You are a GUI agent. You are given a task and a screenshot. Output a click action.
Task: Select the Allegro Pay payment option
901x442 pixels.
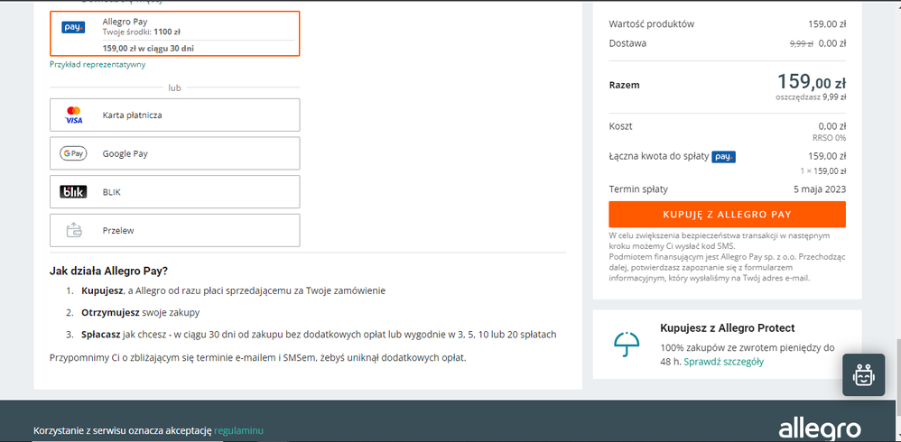(x=174, y=34)
